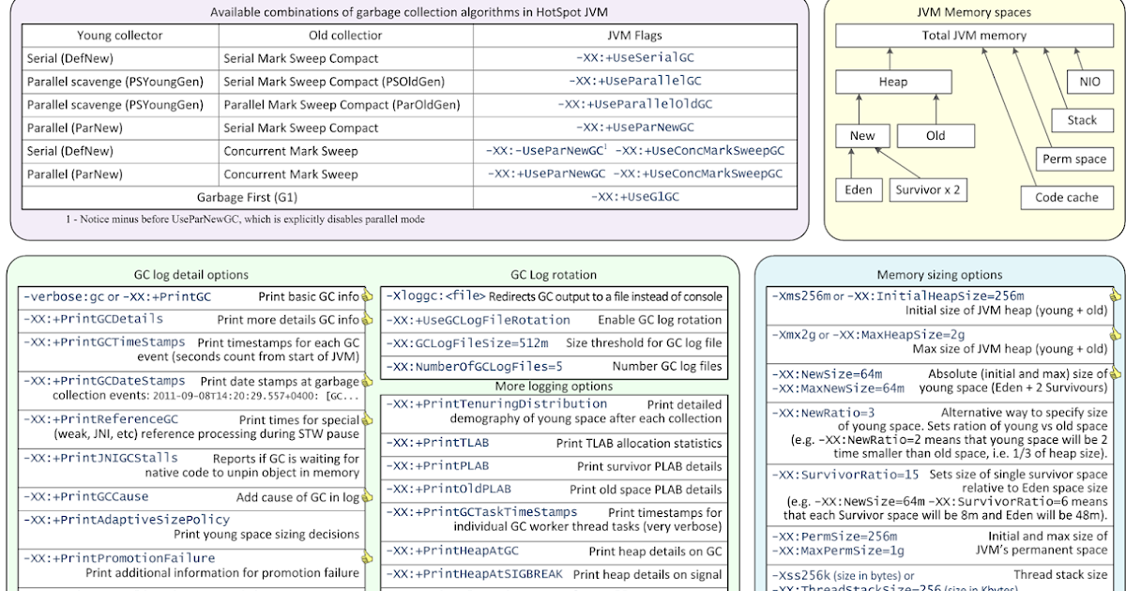Select the Perm space box
This screenshot has width=1126, height=591.
[x=1074, y=159]
